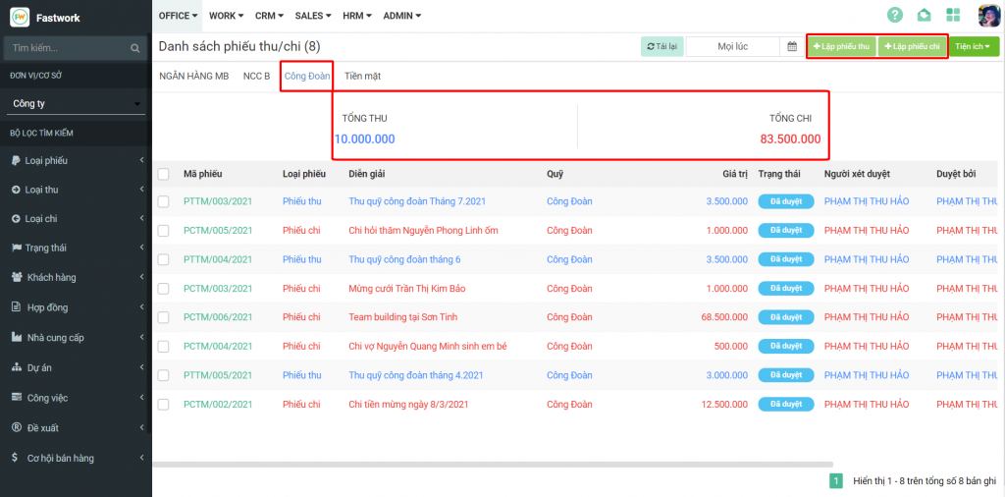Click the Tải lại reload button
This screenshot has width=1005, height=497.
(661, 46)
